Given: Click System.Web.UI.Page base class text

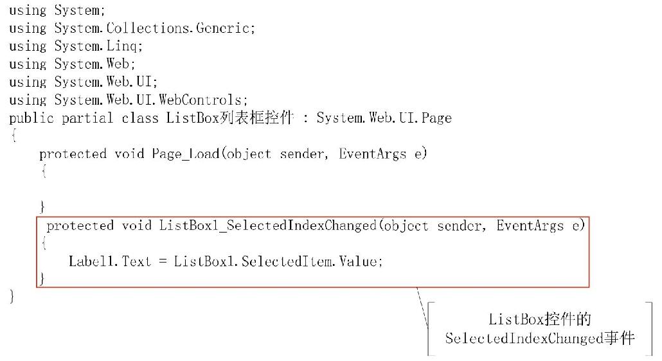Looking at the screenshot, I should tap(384, 118).
